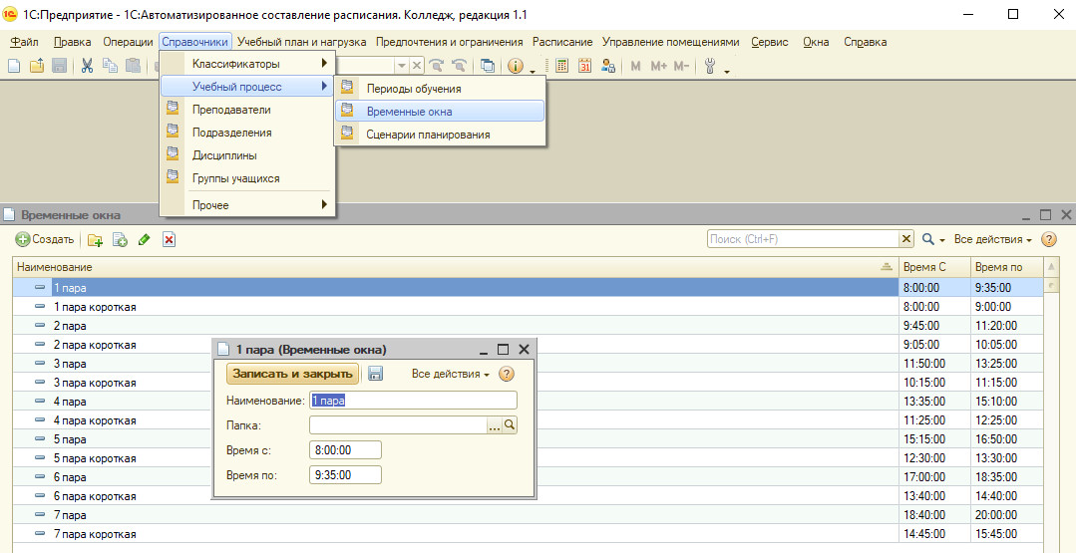Click into the Наименование input field
Screen dimensions: 1076x553
point(413,401)
